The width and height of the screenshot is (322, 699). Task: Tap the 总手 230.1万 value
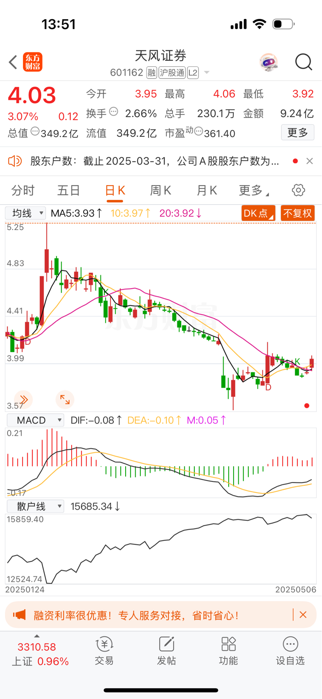click(x=216, y=113)
